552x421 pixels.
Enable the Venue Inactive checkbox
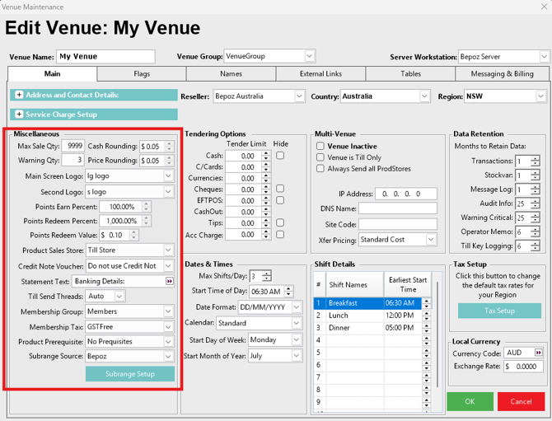(320, 147)
